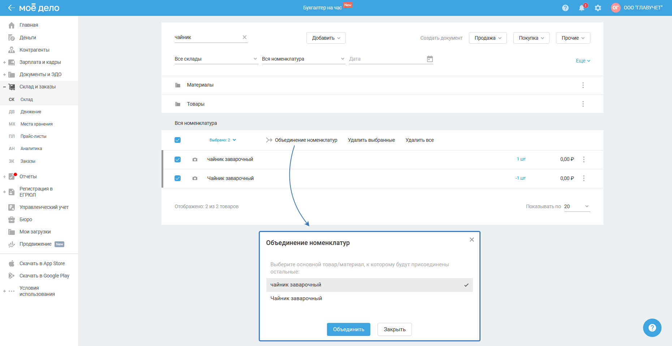The height and width of the screenshot is (346, 672).
Task: Click the Управленческий учет icon
Action: (12, 207)
